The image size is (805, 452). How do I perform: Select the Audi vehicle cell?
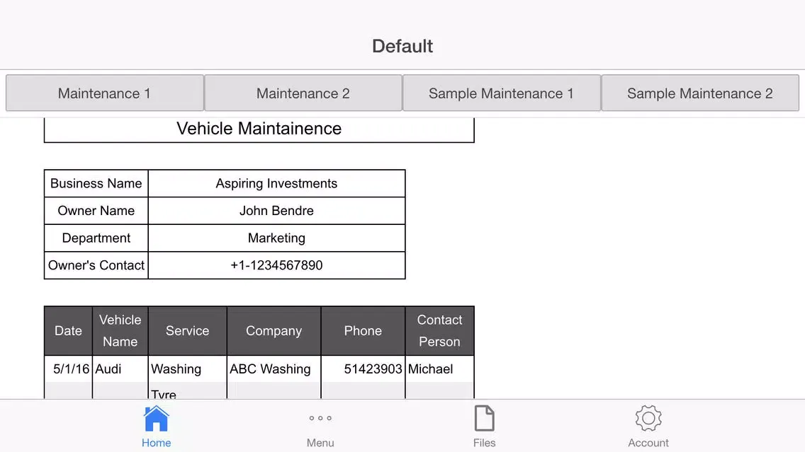pyautogui.click(x=120, y=369)
